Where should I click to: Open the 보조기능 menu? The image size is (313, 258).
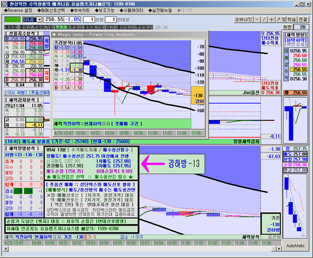click(x=105, y=10)
